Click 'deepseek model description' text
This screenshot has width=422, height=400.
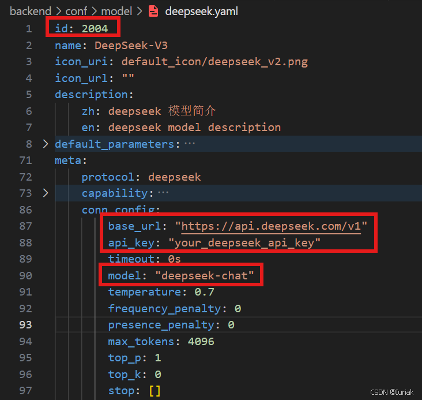point(195,128)
